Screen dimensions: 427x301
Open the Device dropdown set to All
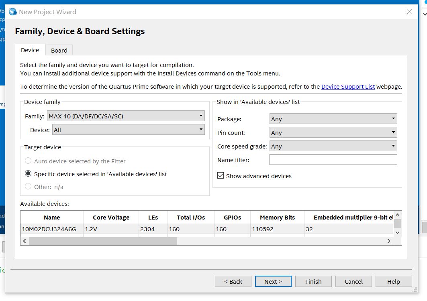tap(129, 130)
